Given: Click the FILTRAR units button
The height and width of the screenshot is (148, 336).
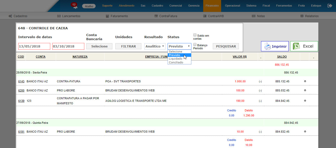Looking at the screenshot, I should pos(128,46).
